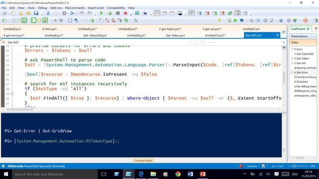Click the green checkmark toolbar icon
The image size is (319, 179).
230,13
